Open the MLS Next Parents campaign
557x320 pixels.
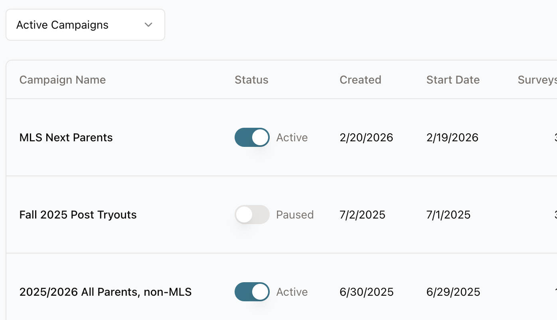pos(66,137)
